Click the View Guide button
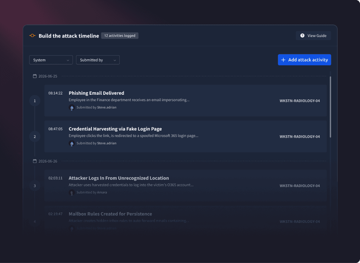The height and width of the screenshot is (263, 360). pyautogui.click(x=313, y=35)
